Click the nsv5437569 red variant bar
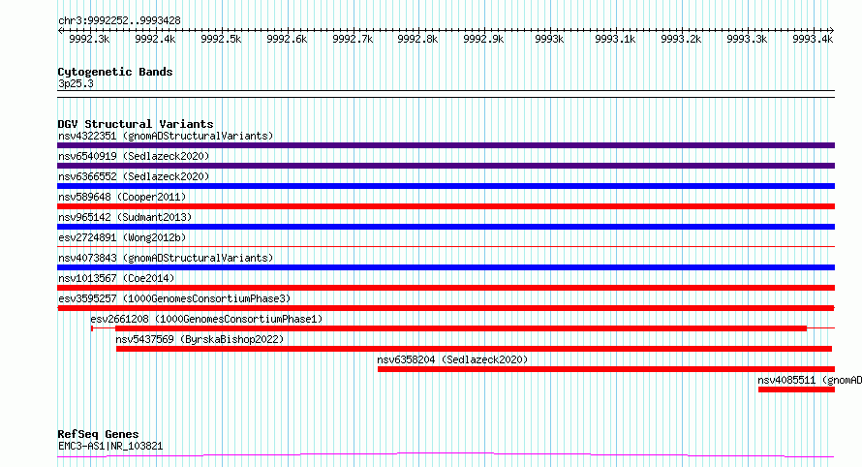The width and height of the screenshot is (862, 467). tap(474, 349)
